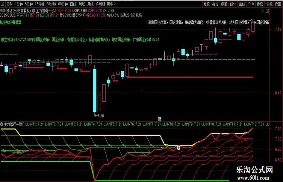Select the 15分钟 period
This screenshot has width=283, height=182.
pos(40,4)
